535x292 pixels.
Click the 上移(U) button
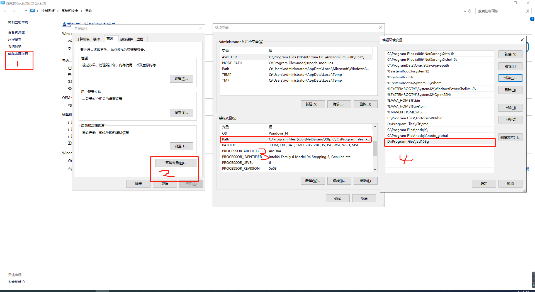pos(510,108)
